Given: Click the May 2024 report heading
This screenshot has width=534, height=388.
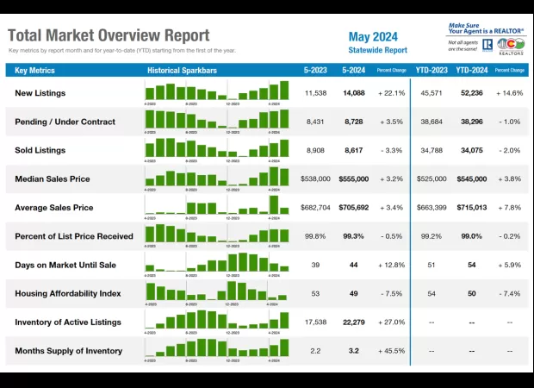Looking at the screenshot, I should (373, 36).
